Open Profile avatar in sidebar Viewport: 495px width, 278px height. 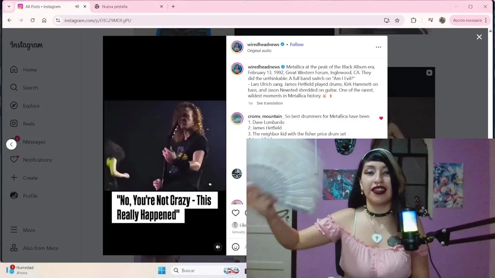point(14,195)
